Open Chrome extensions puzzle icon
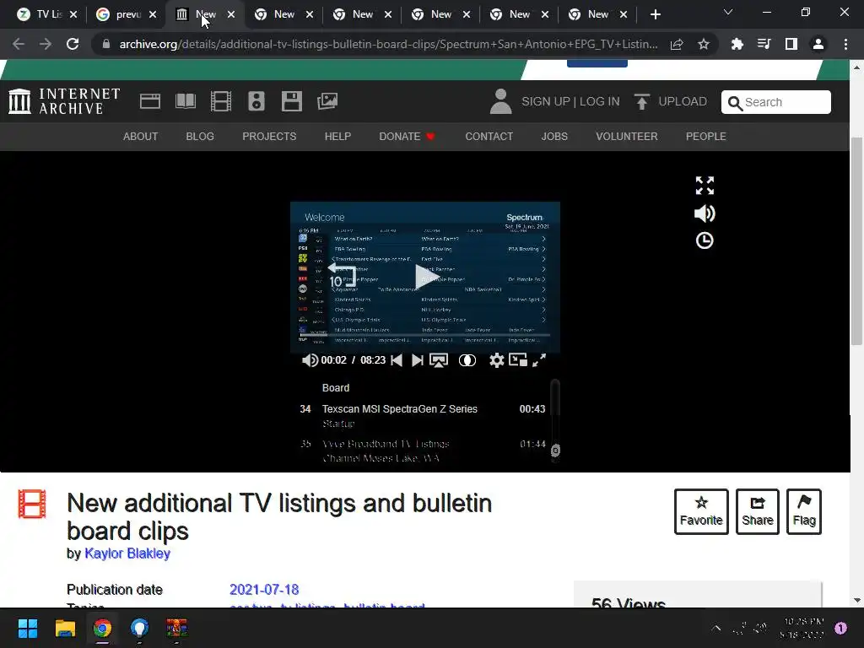The height and width of the screenshot is (648, 864). coord(737,44)
